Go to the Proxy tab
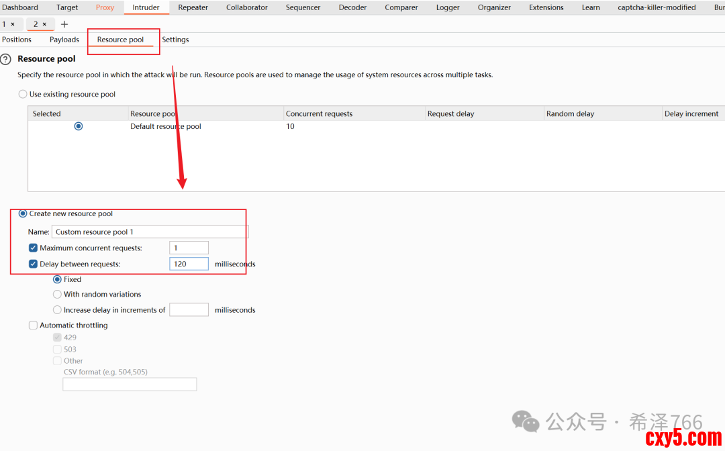 click(105, 7)
